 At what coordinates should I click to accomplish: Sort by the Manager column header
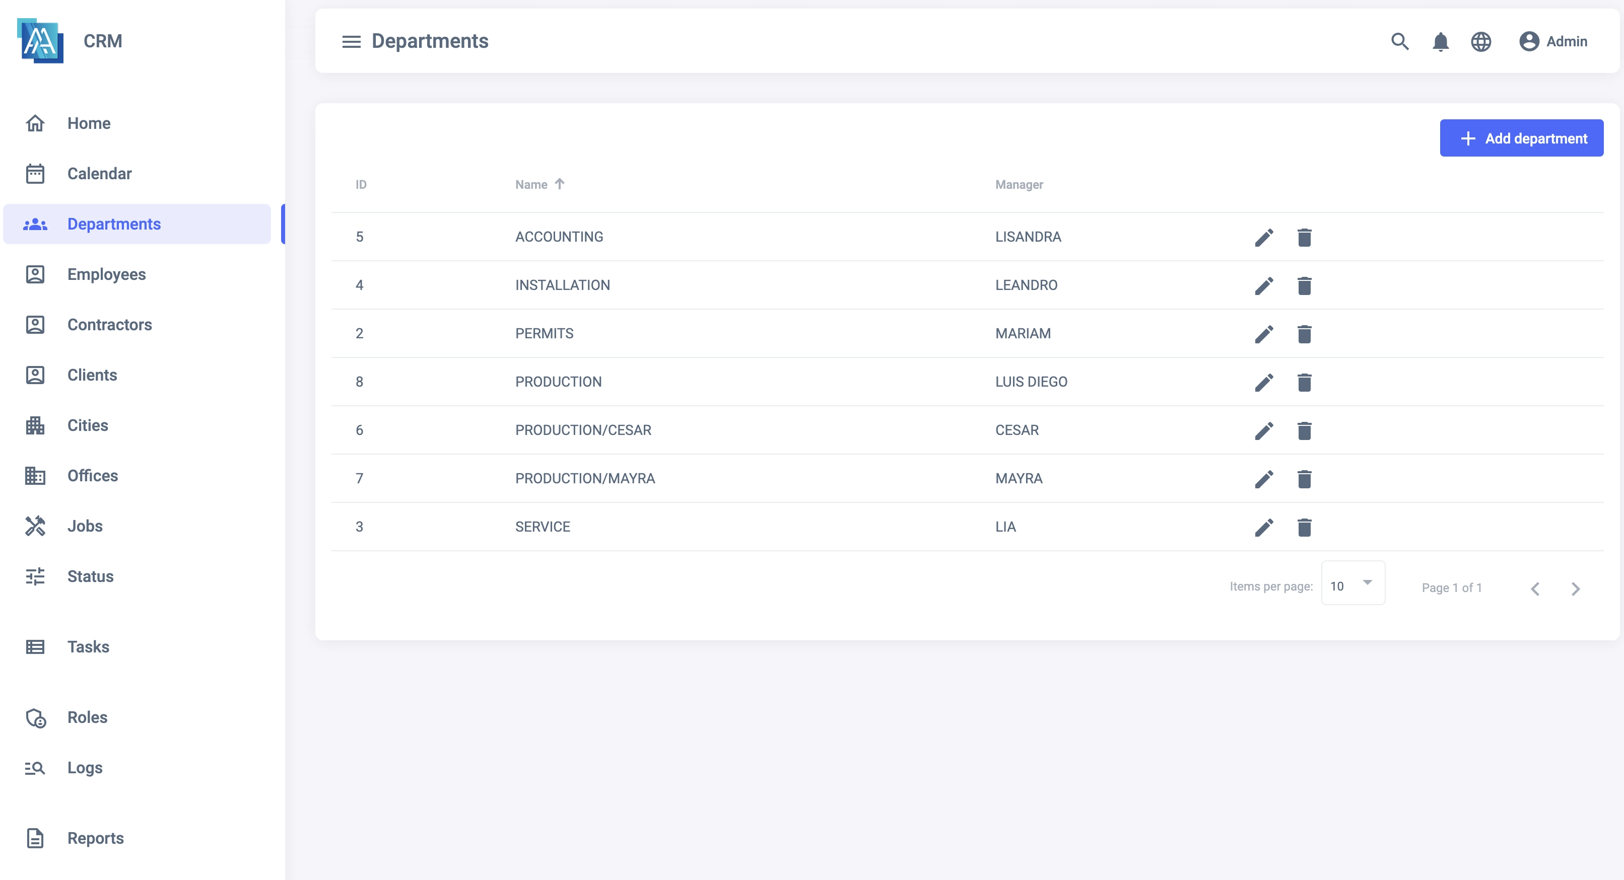1019,185
